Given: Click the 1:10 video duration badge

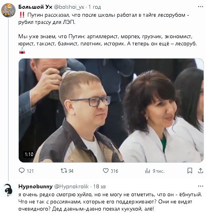Looking at the screenshot, I should pyautogui.click(x=29, y=154).
